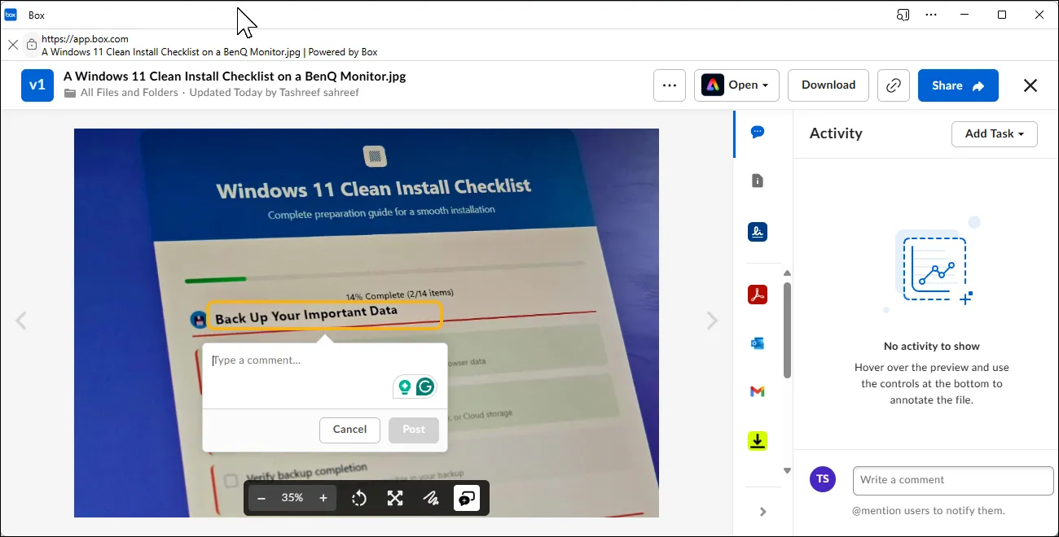
Task: Open the Box Sign sidebar icon
Action: 758,232
